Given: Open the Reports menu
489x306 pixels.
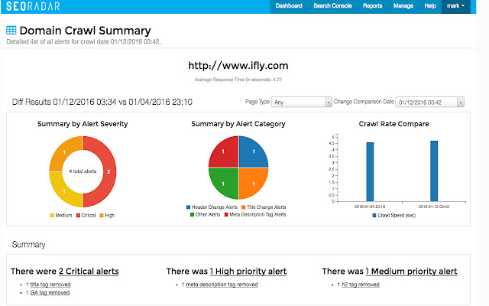Looking at the screenshot, I should [x=372, y=6].
